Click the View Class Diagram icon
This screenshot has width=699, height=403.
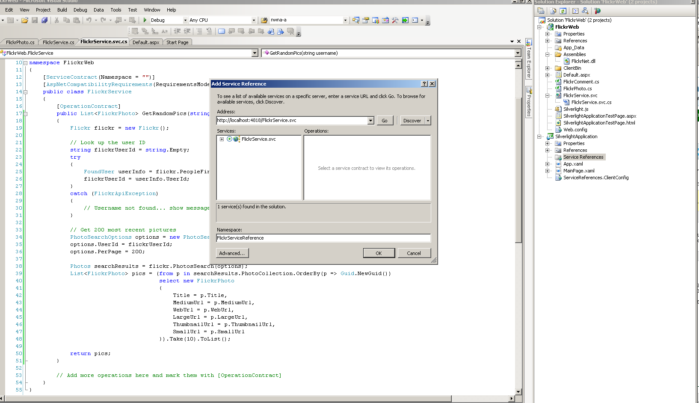[x=585, y=11]
